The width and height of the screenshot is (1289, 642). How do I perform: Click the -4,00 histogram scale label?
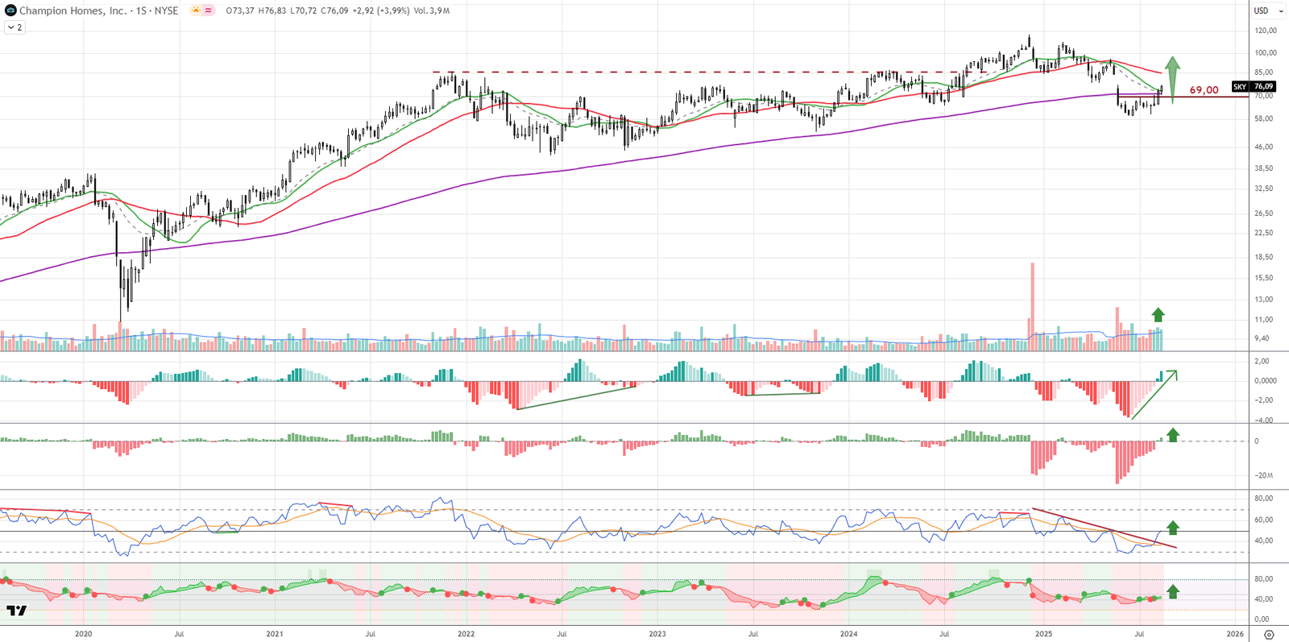1263,420
